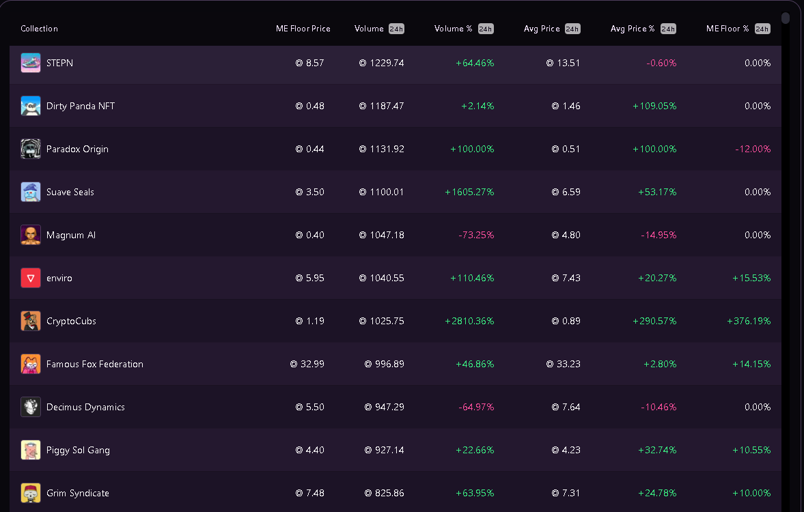Open the STEPN collection thumbnail
Screen dimensions: 804x512
click(x=31, y=63)
